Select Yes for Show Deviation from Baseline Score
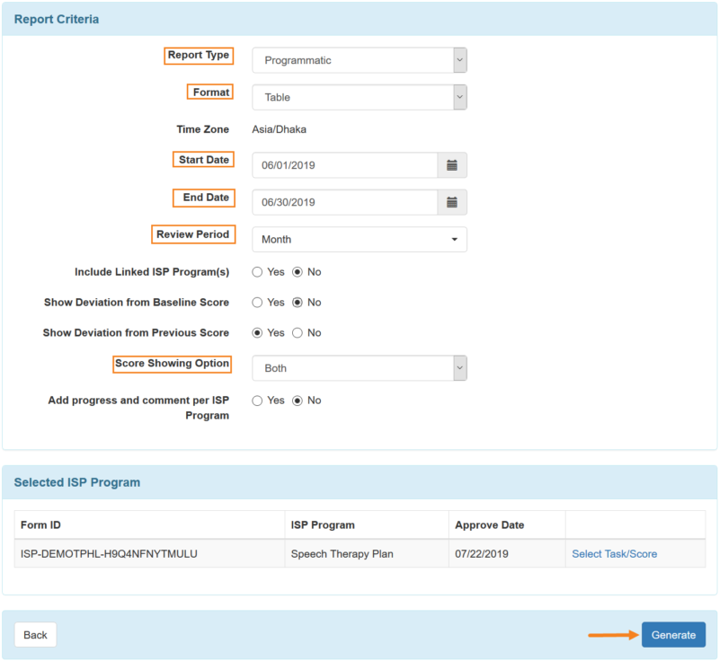This screenshot has height=661, width=719. [x=257, y=303]
